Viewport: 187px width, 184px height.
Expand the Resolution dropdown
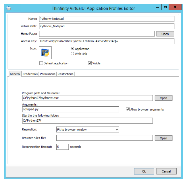click(x=88, y=130)
